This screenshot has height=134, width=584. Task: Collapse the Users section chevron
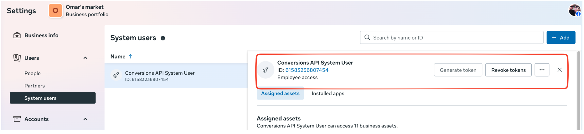(85, 58)
